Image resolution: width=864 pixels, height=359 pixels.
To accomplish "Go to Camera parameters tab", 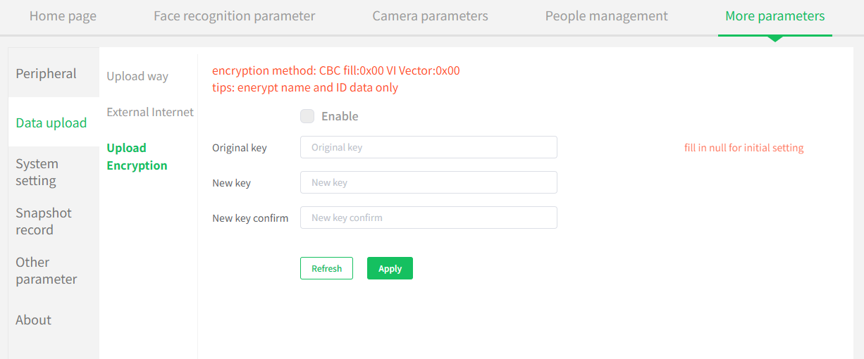I will (430, 16).
